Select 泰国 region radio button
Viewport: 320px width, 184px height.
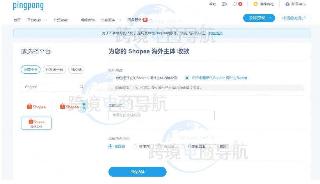tap(215, 146)
